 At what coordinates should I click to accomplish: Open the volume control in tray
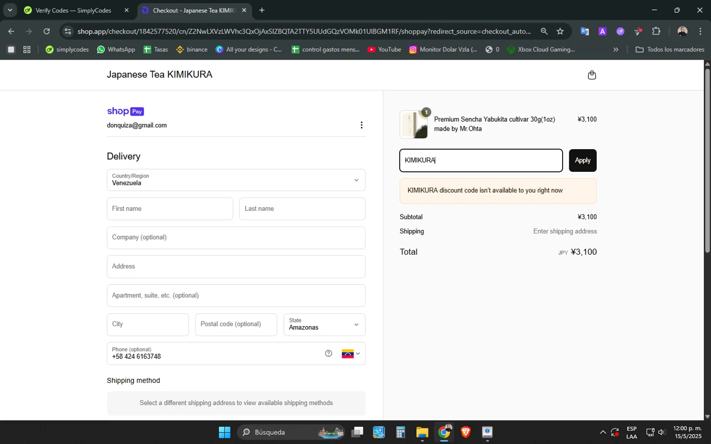click(662, 432)
